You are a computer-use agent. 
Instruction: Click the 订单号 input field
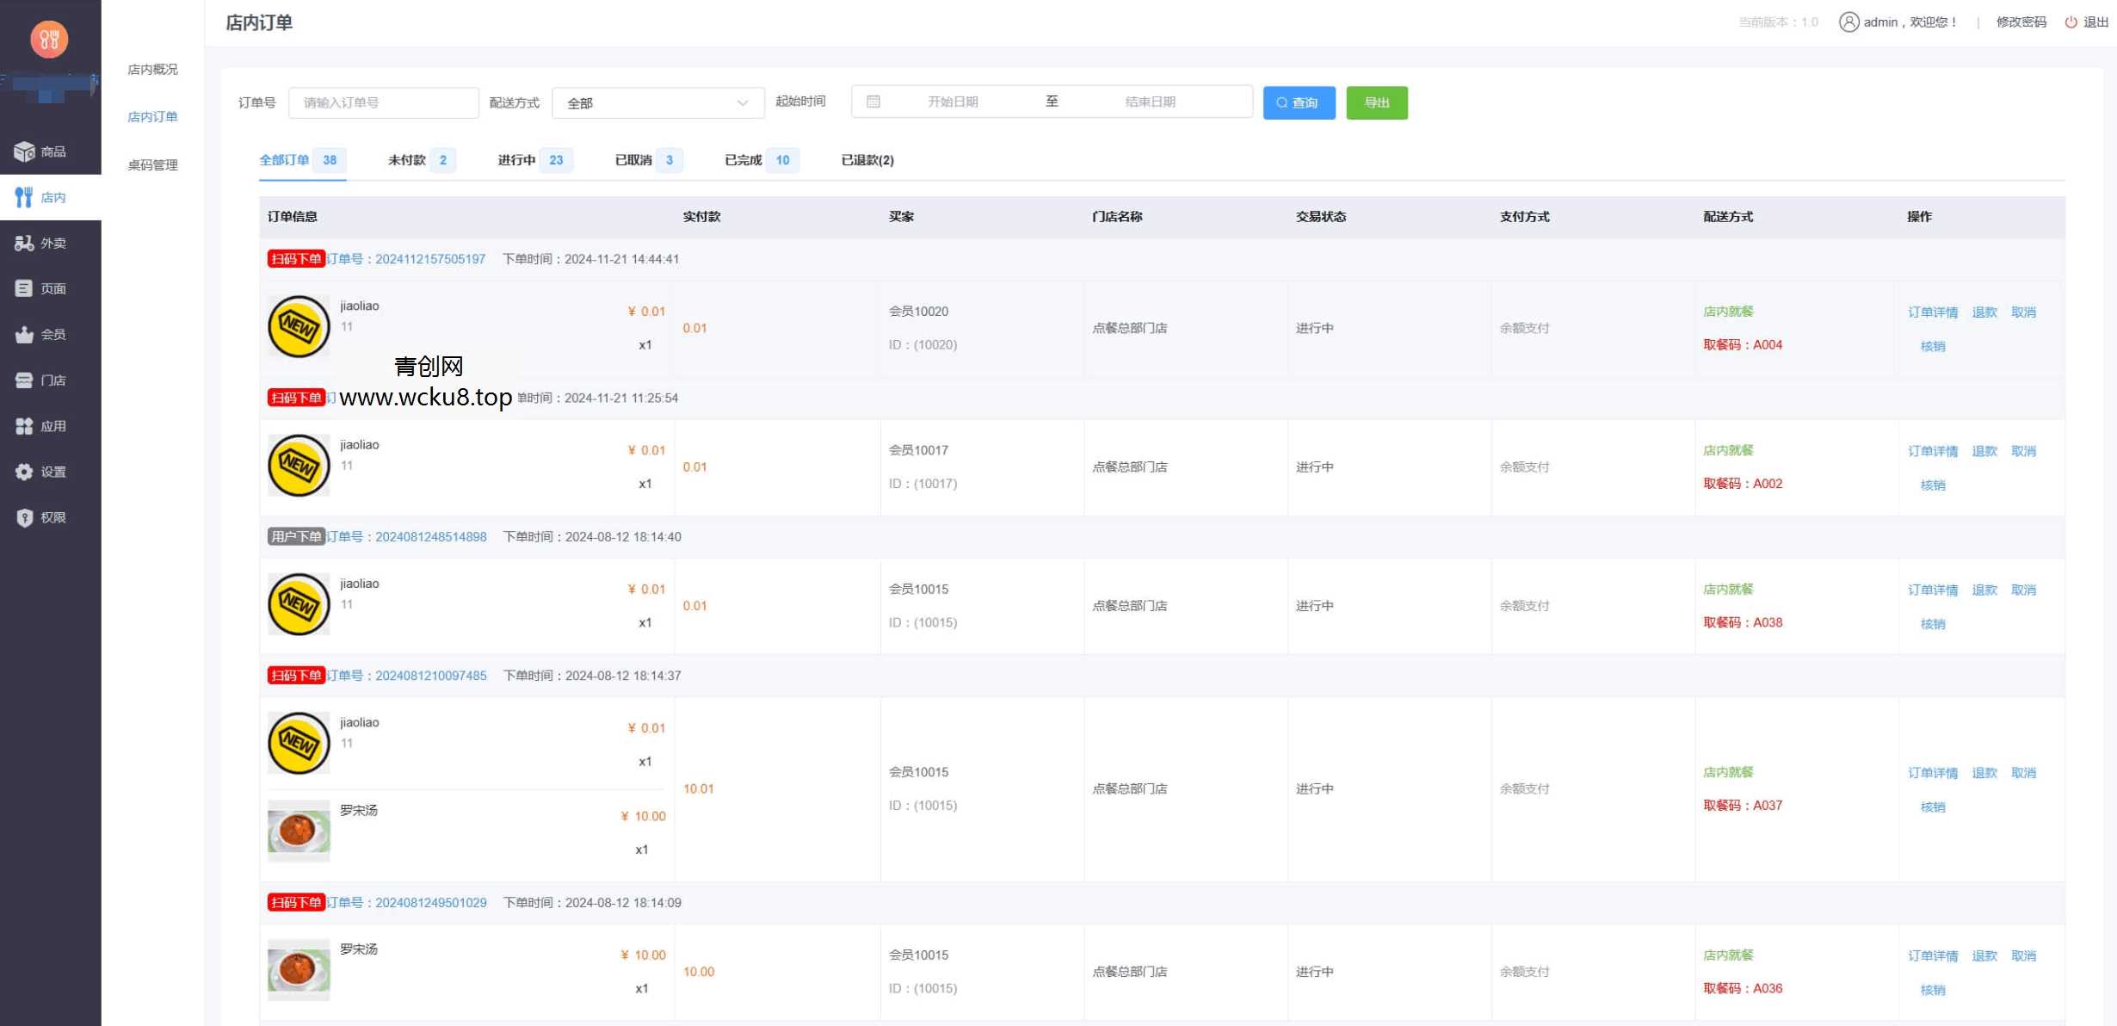click(x=383, y=103)
